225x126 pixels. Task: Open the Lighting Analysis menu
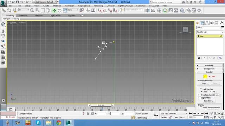click(x=126, y=6)
